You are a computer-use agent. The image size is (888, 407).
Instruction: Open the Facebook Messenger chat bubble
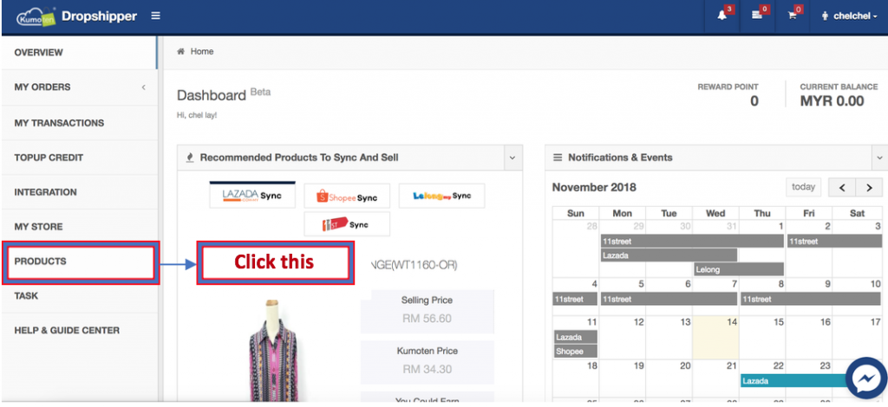(866, 379)
